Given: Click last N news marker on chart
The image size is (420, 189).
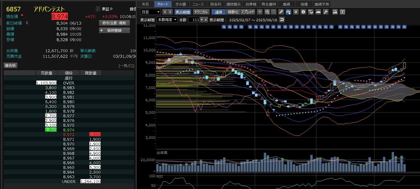Looking at the screenshot, I should (404, 27).
